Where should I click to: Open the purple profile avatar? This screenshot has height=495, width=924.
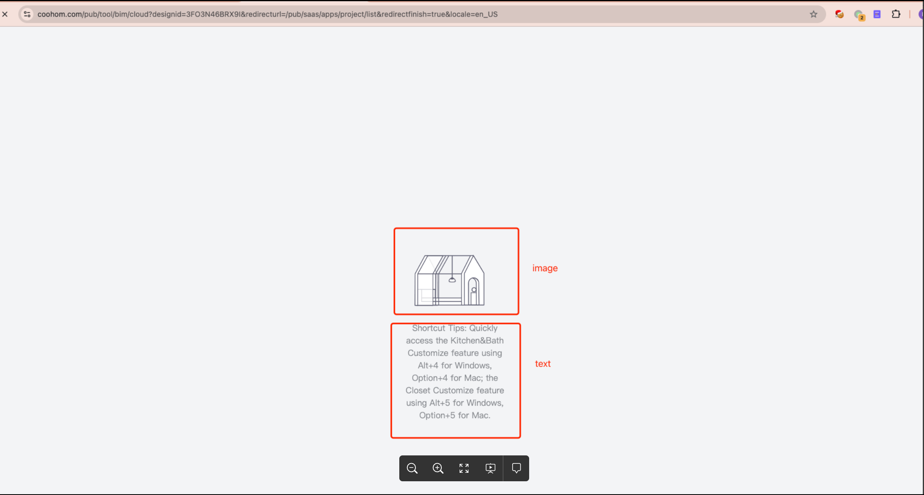coord(921,15)
